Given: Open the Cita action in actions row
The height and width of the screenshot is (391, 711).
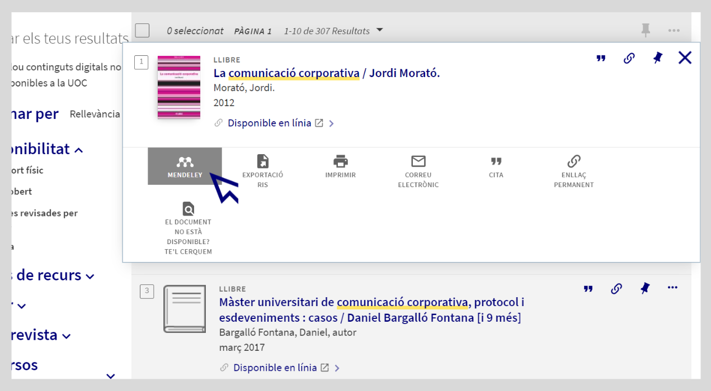Looking at the screenshot, I should (x=496, y=167).
